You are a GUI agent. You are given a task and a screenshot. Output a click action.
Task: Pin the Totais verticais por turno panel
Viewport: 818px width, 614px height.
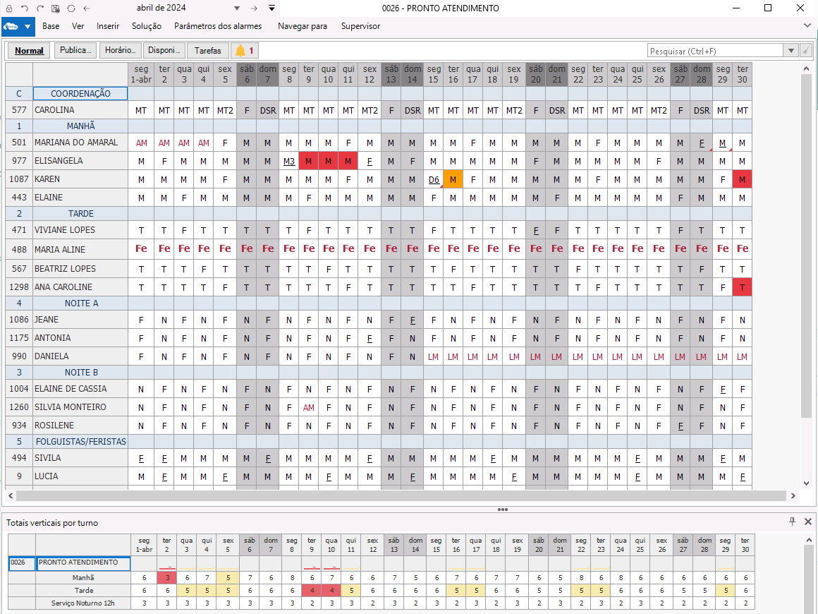pos(792,522)
